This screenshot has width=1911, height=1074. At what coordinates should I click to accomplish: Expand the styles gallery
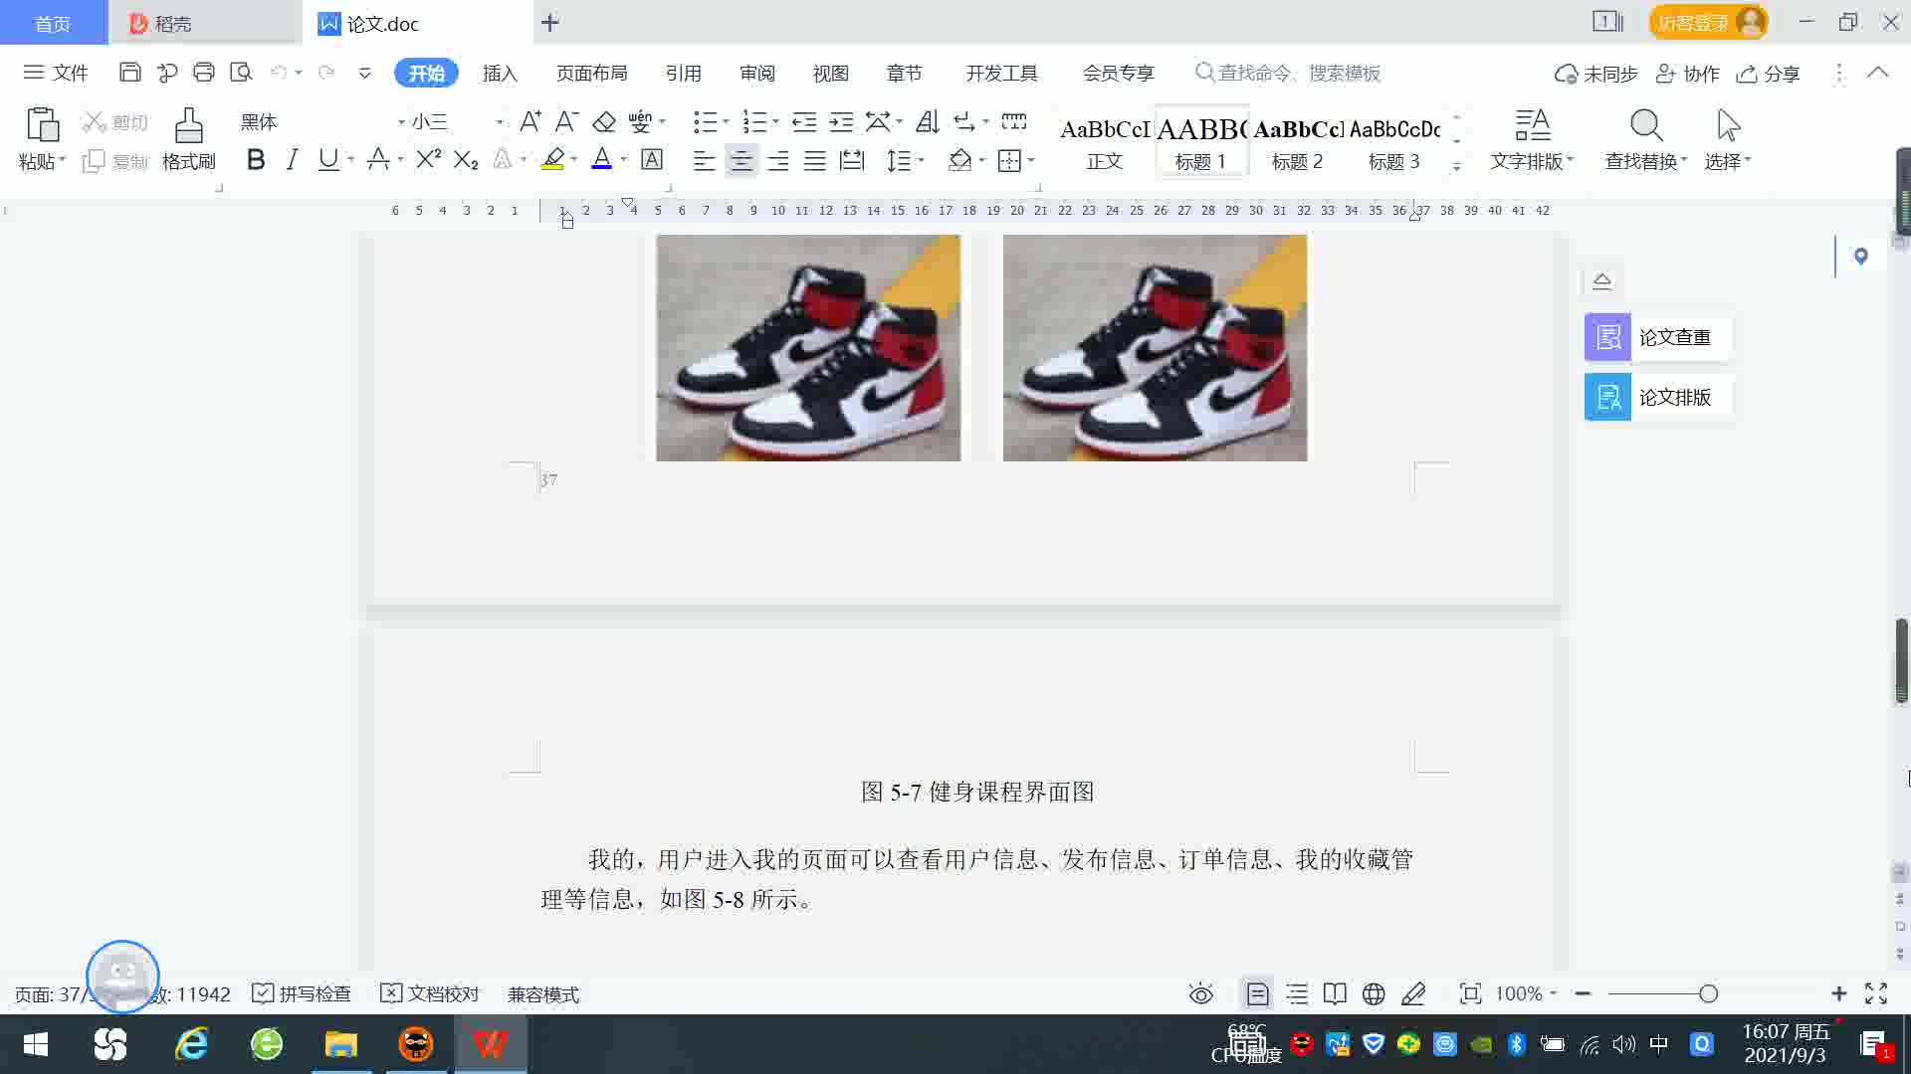1456,166
